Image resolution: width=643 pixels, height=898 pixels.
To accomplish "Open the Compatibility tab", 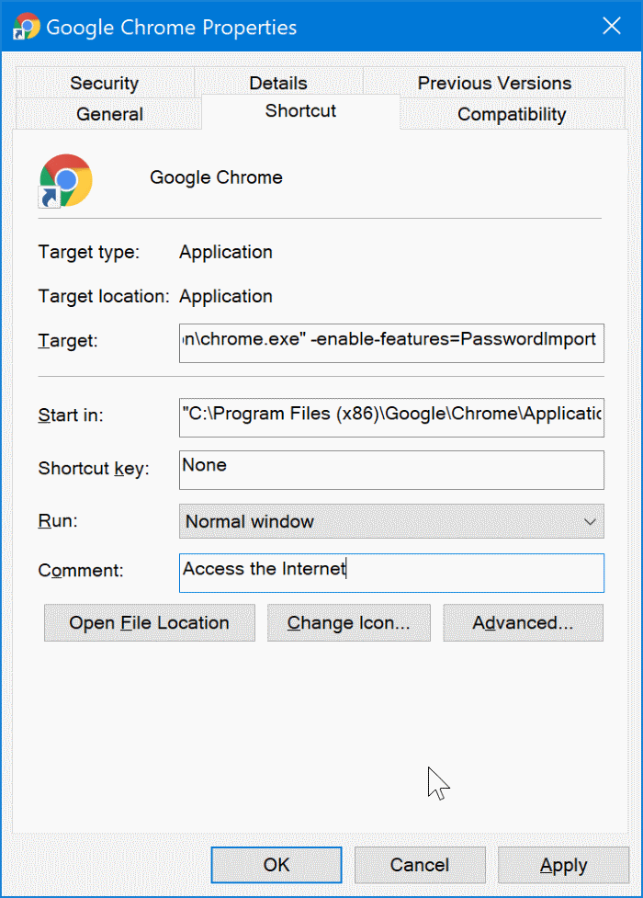I will pyautogui.click(x=512, y=115).
